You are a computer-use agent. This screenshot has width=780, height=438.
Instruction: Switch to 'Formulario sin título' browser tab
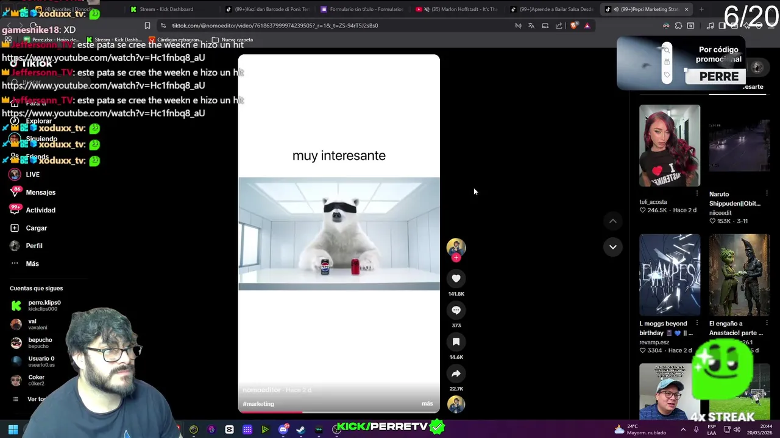pyautogui.click(x=362, y=9)
